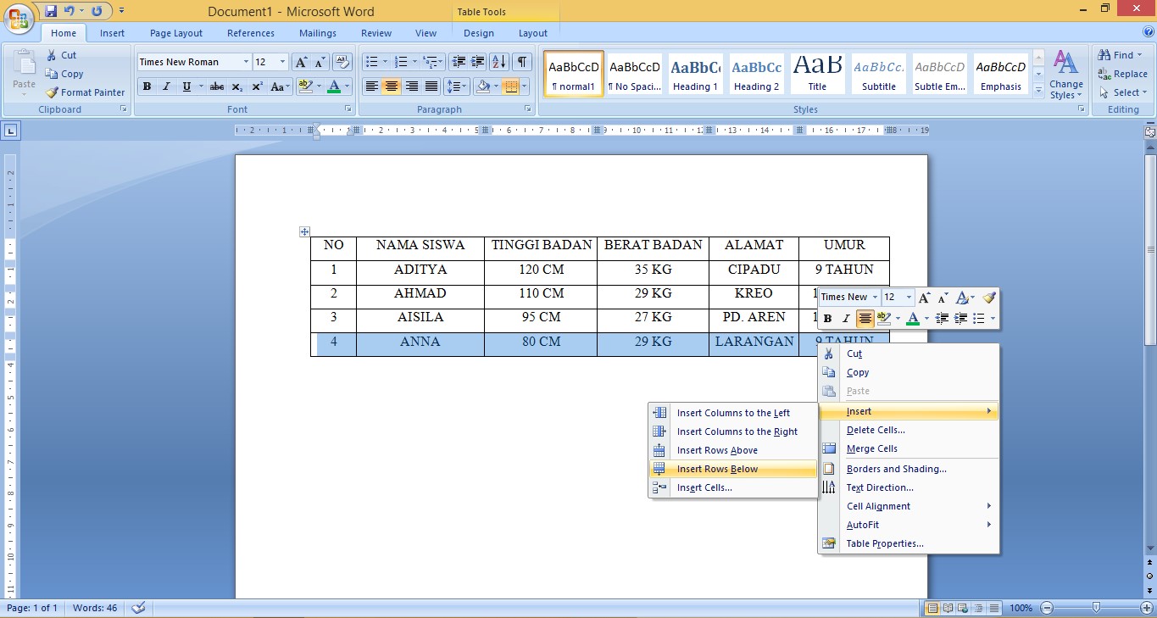Click the word count in the status bar

pyautogui.click(x=94, y=608)
